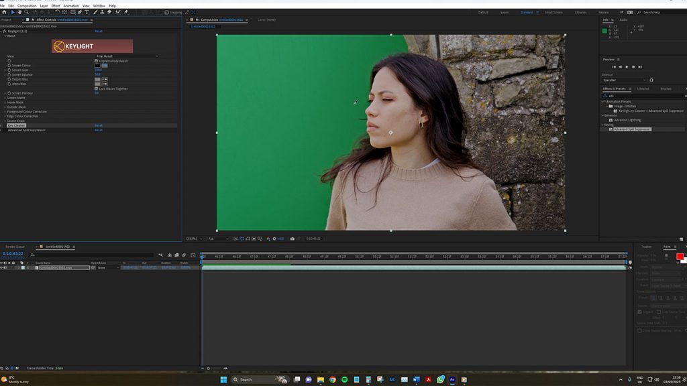
Task: Click the timeline layer search field
Action: (92, 254)
